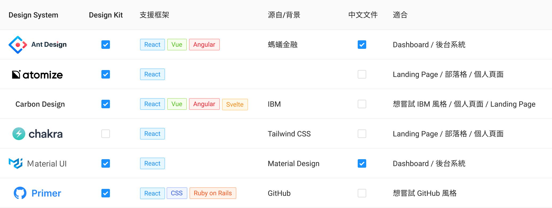Screen dimensions: 552x208
Task: Click the CSS tag in Primer row
Action: point(177,193)
